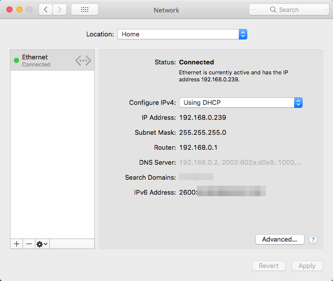This screenshot has height=281, width=333.
Task: Go back with the left arrow button
Action: point(45,9)
